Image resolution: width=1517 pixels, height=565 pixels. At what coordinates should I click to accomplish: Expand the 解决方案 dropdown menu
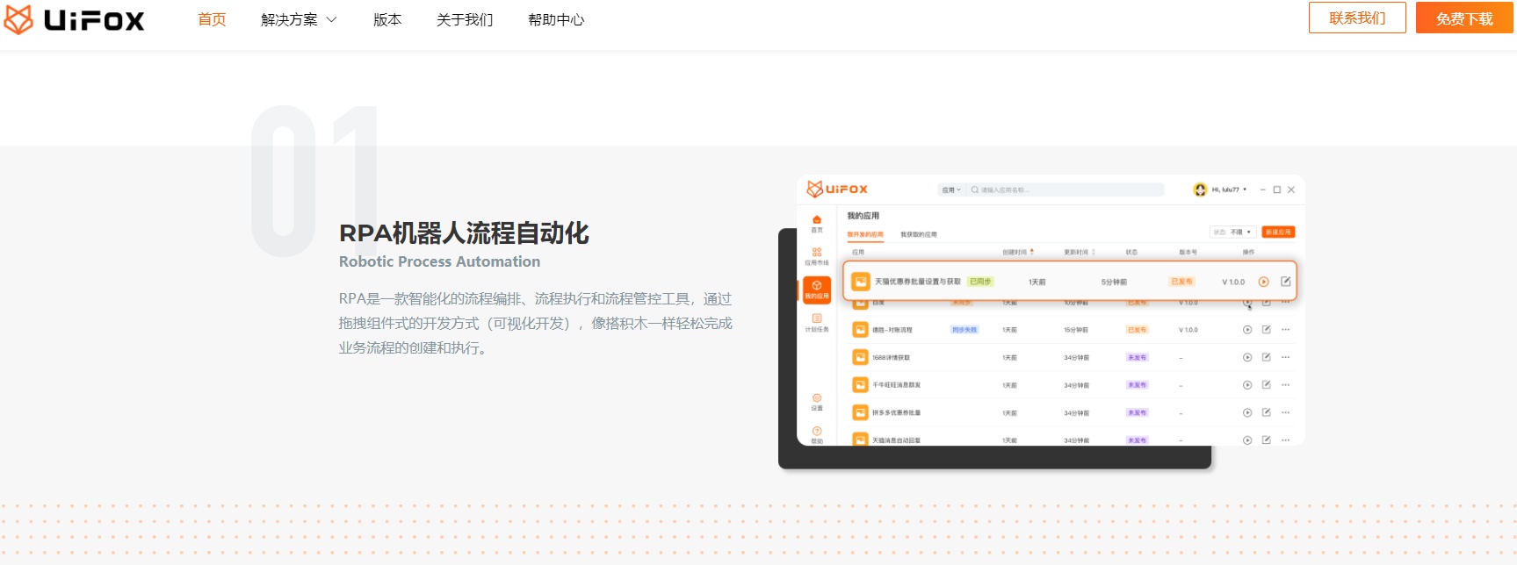[299, 19]
